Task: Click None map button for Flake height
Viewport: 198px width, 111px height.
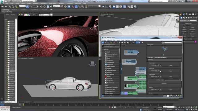Action: 171,65
